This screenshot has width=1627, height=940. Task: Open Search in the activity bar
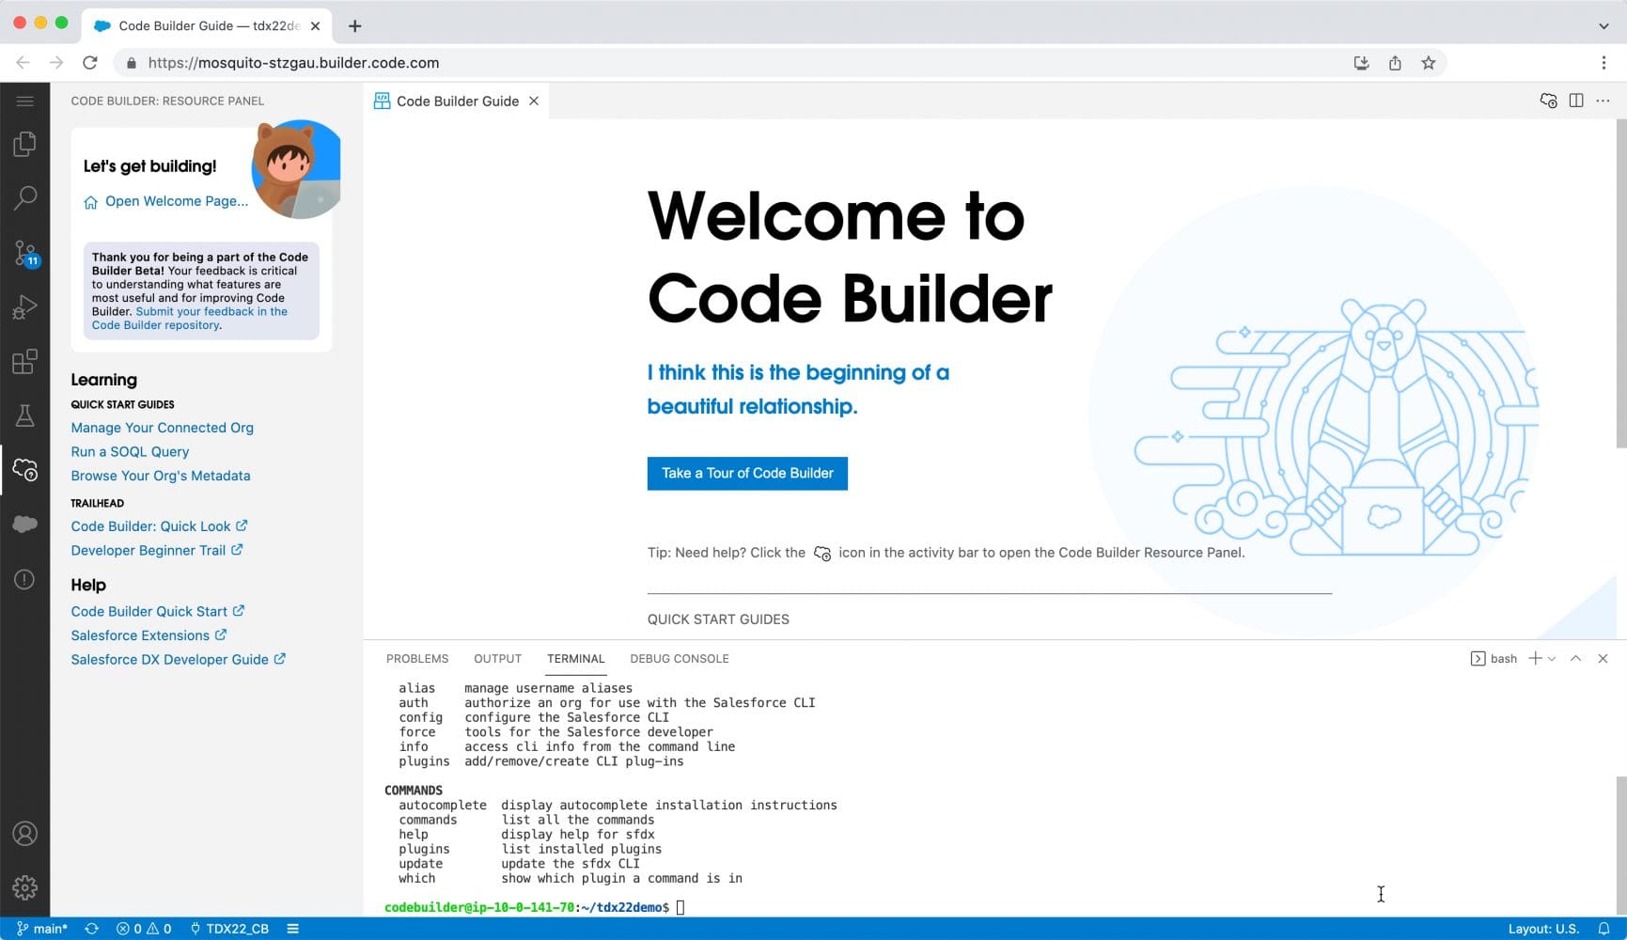(x=25, y=197)
